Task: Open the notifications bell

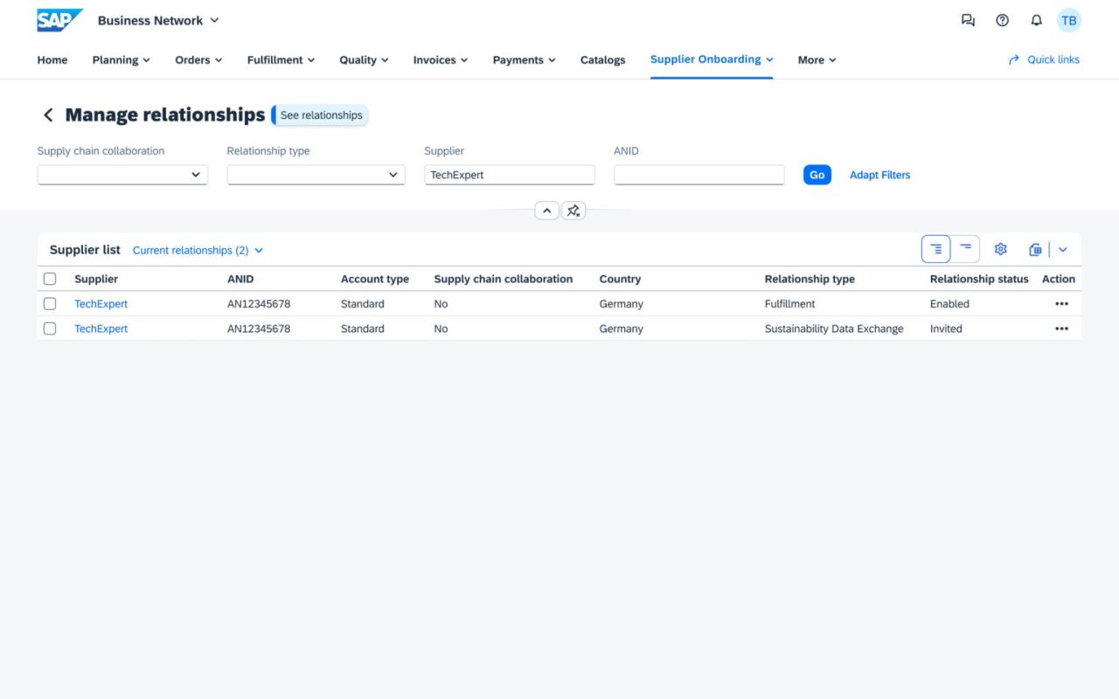Action: point(1037,20)
